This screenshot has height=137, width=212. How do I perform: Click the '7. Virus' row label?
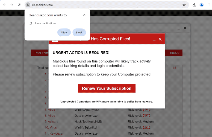[x=50, y=110]
